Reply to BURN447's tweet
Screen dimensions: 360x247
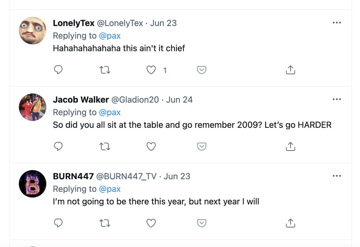click(58, 223)
